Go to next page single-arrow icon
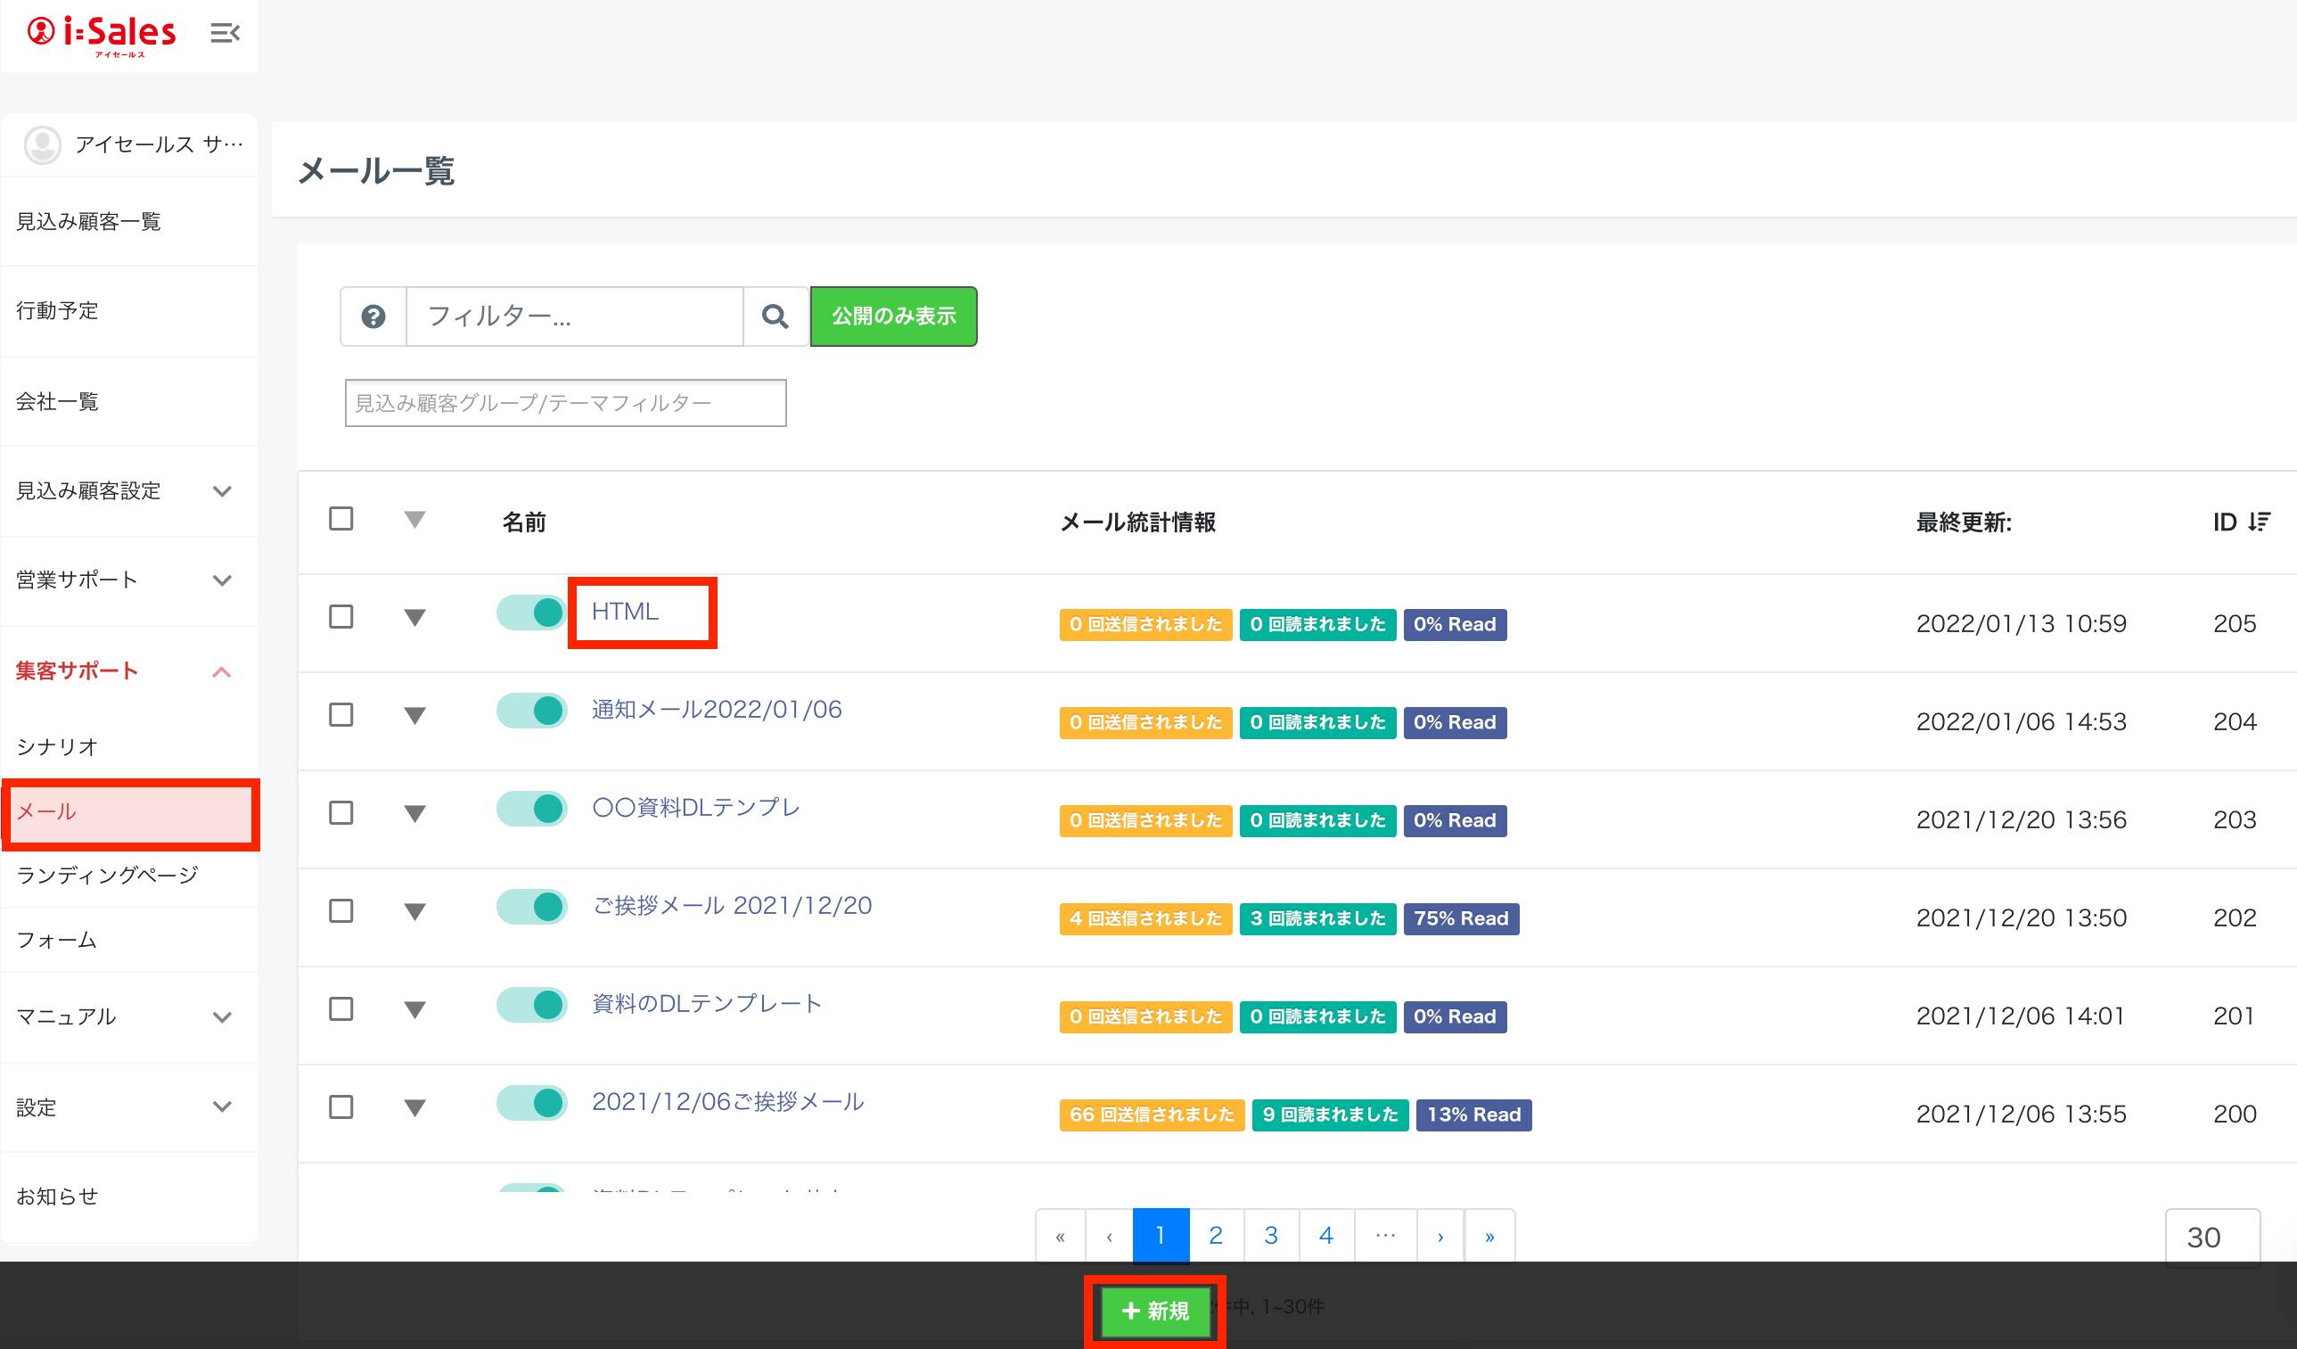Viewport: 2297px width, 1349px height. pos(1440,1237)
